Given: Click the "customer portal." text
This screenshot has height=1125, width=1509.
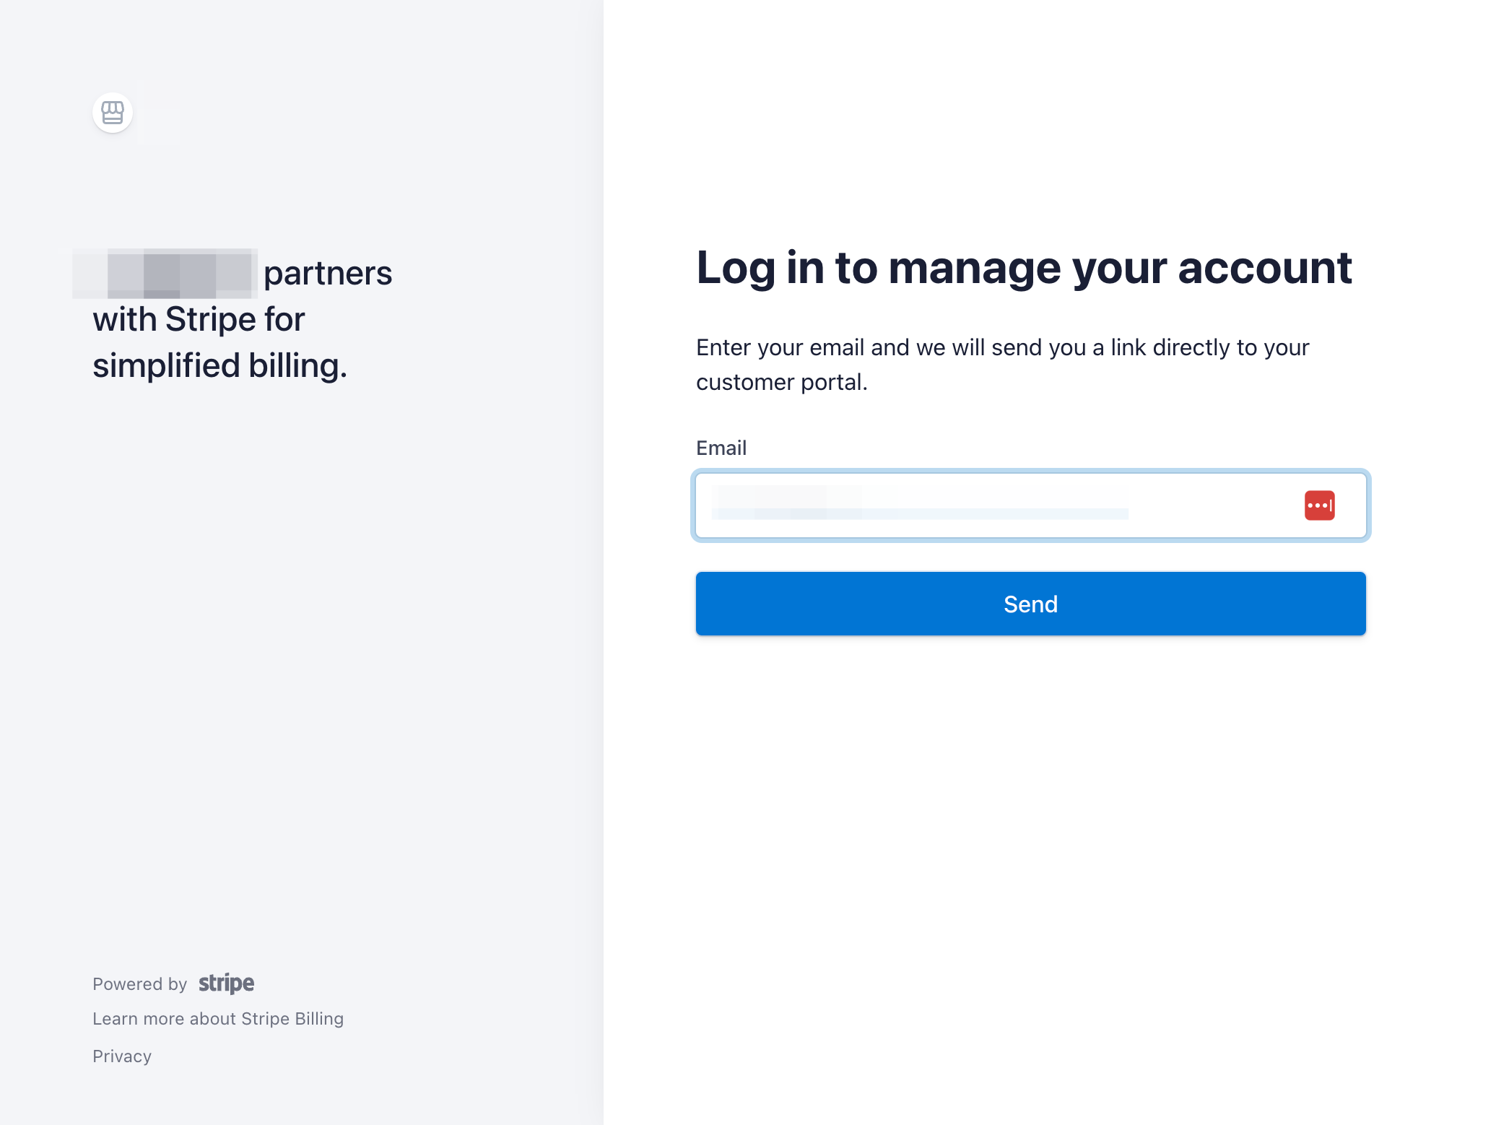Looking at the screenshot, I should click(782, 382).
